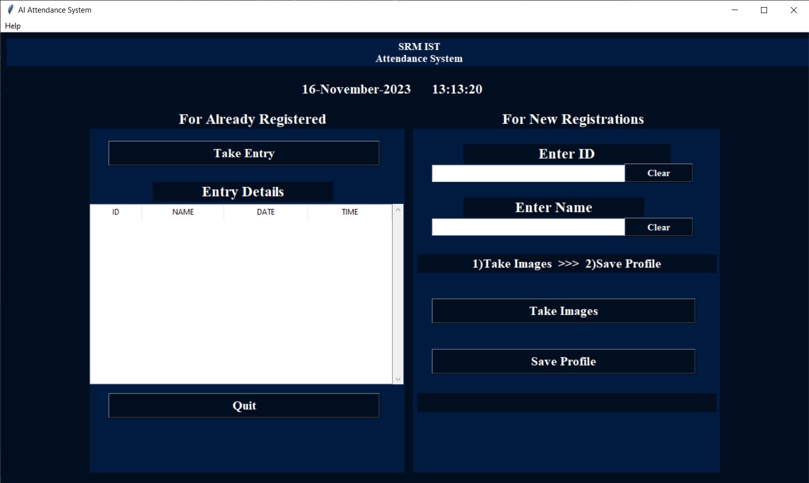Save the new profile
Viewport: 809px width, 483px height.
point(563,361)
